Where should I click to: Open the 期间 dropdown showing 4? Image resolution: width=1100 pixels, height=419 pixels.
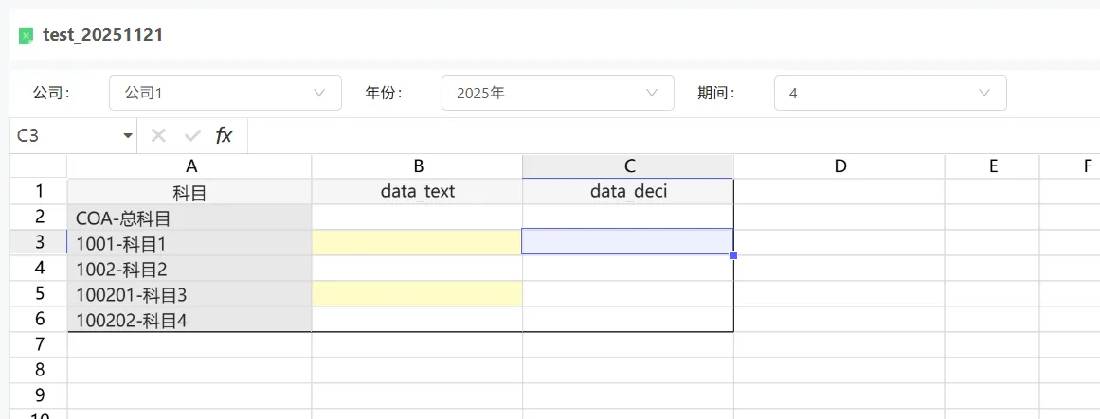pyautogui.click(x=890, y=93)
